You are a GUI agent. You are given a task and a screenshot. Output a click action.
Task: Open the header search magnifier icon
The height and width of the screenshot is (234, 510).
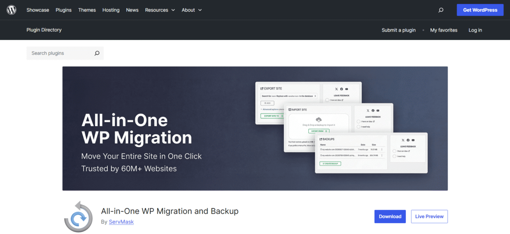click(441, 10)
